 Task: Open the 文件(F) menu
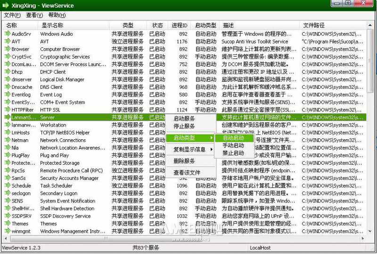pos(12,15)
